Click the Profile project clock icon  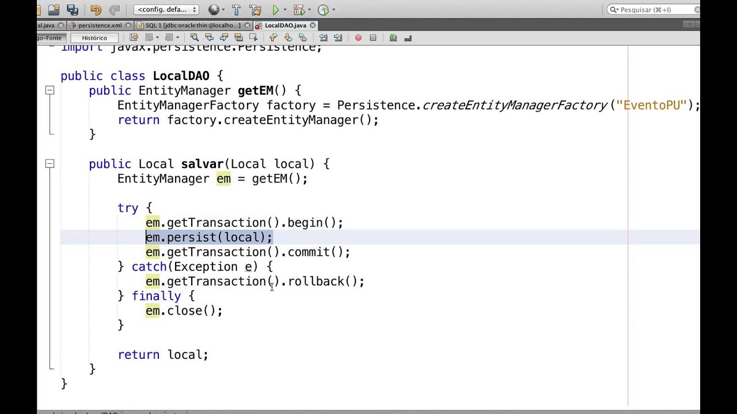(x=323, y=9)
